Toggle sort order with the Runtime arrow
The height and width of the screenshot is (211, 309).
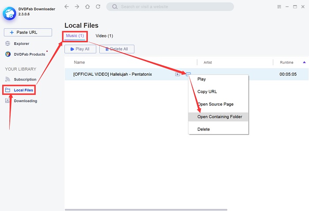click(304, 62)
